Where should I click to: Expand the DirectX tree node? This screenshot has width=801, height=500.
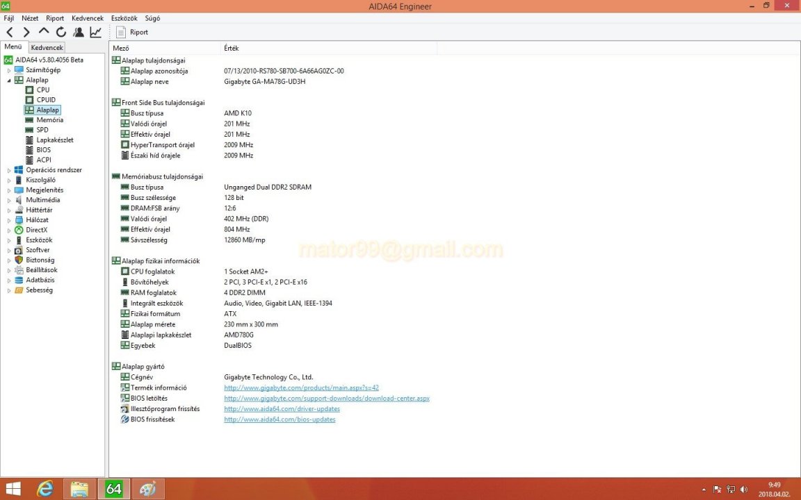[x=8, y=230]
